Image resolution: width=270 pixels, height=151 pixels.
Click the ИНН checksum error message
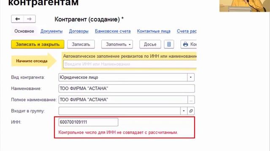point(118,133)
